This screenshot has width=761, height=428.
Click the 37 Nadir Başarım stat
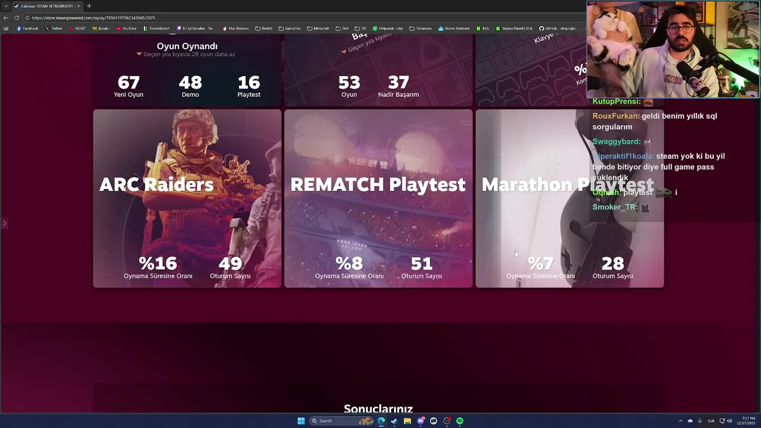398,86
